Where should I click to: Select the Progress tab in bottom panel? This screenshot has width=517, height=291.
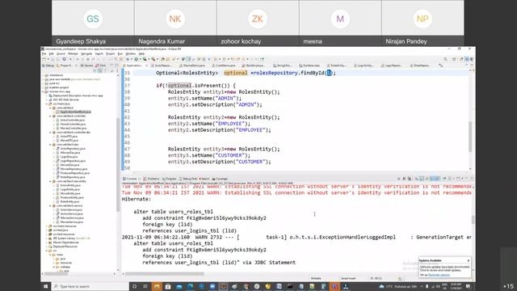pyautogui.click(x=169, y=179)
